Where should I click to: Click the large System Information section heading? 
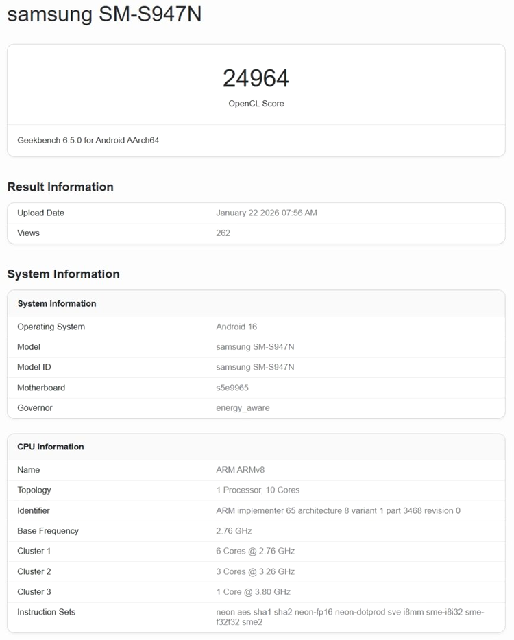63,274
